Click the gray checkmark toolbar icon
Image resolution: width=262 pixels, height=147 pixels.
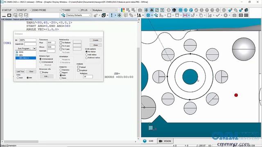[x=217, y=16]
